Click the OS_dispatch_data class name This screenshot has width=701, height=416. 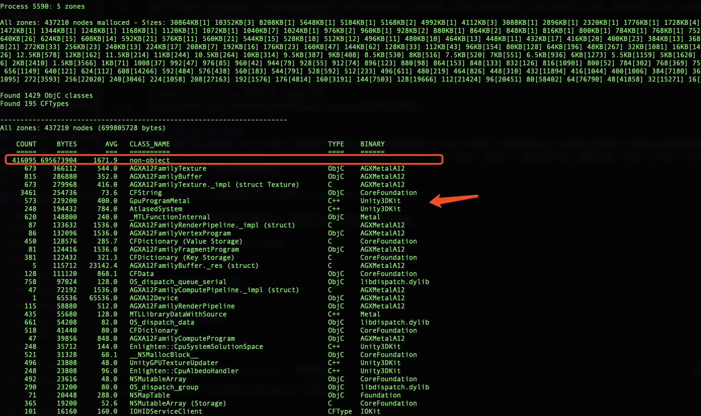(x=162, y=322)
